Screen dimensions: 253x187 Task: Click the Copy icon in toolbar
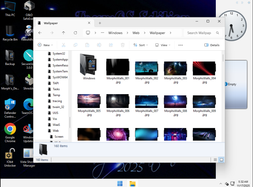tap(76, 45)
